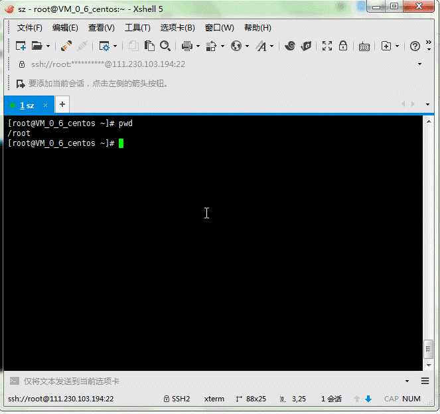Click the terminal scrollbar down arrow
The image size is (440, 414).
click(429, 365)
